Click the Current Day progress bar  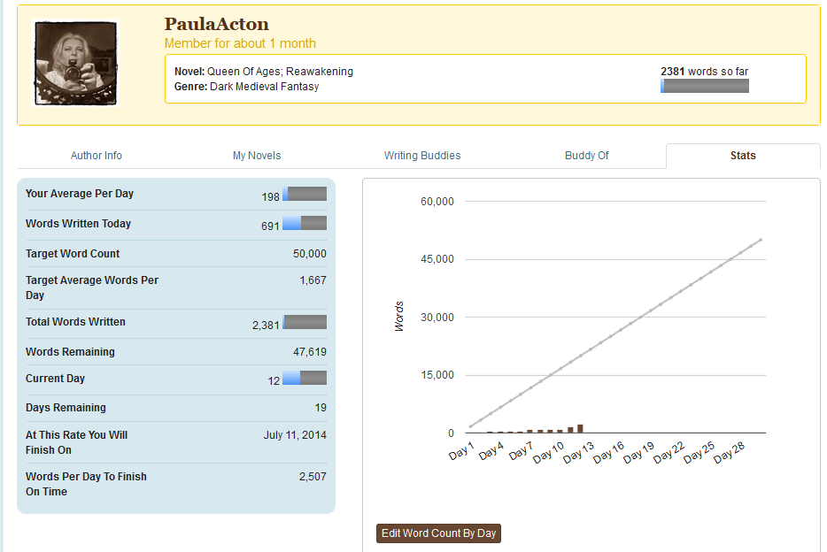pyautogui.click(x=305, y=379)
